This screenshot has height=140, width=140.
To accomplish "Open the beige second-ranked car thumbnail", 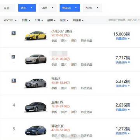I will (36, 59).
